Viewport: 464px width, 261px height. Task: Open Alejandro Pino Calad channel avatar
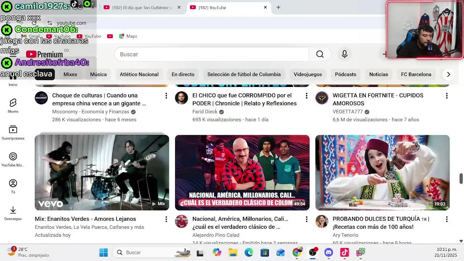click(x=182, y=221)
